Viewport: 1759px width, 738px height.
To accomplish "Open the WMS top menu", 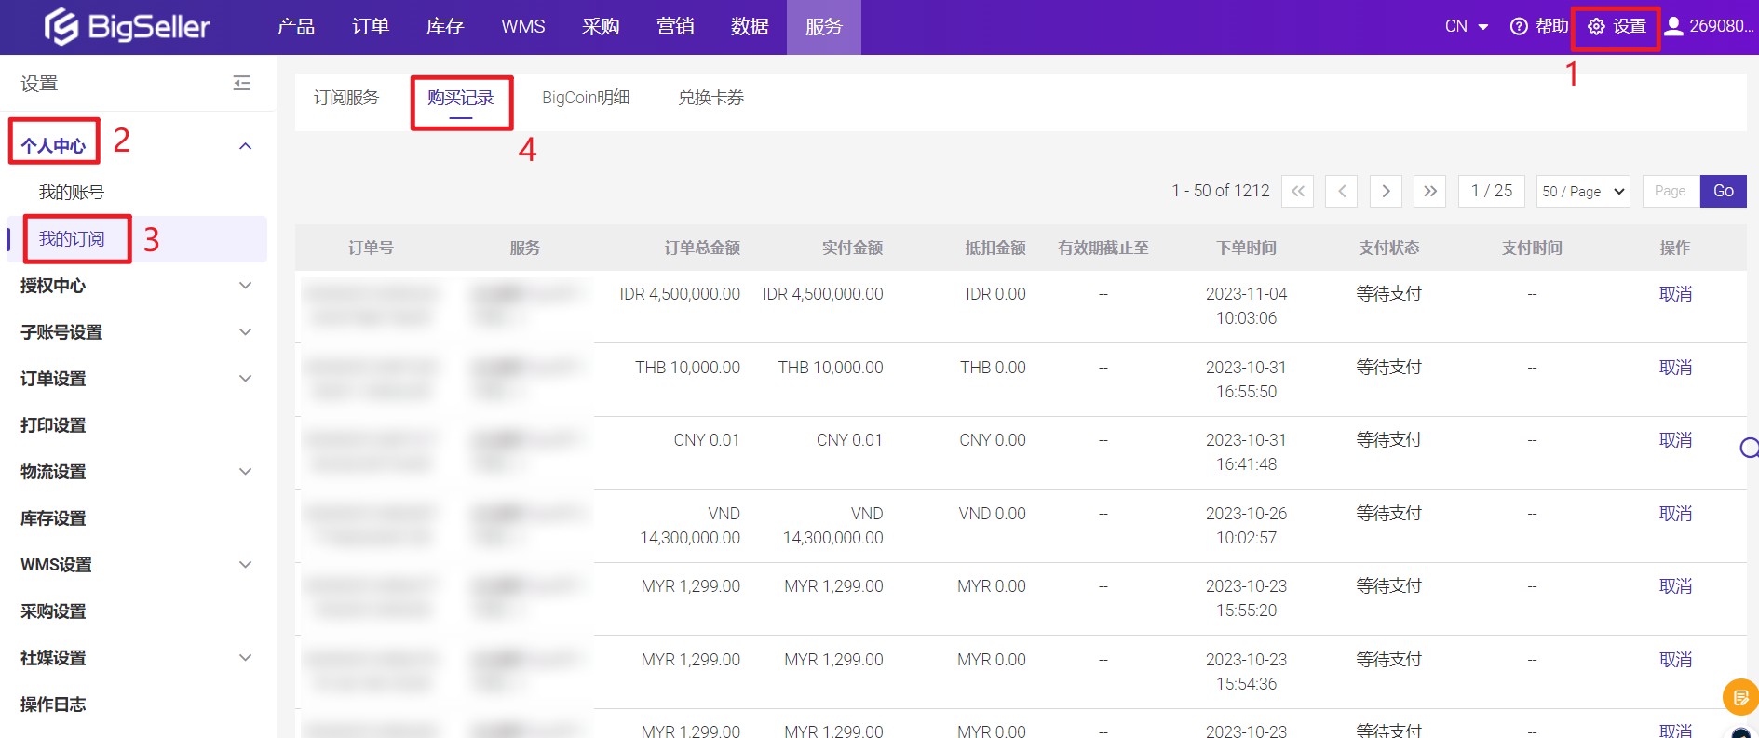I will pyautogui.click(x=523, y=27).
